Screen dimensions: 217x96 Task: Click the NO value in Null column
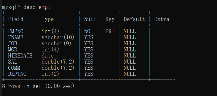pos(87,31)
